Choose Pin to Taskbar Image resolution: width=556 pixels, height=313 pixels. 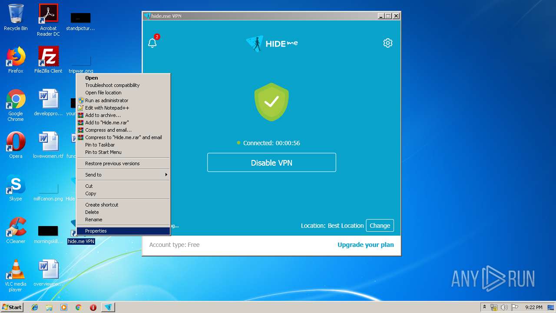(123, 145)
